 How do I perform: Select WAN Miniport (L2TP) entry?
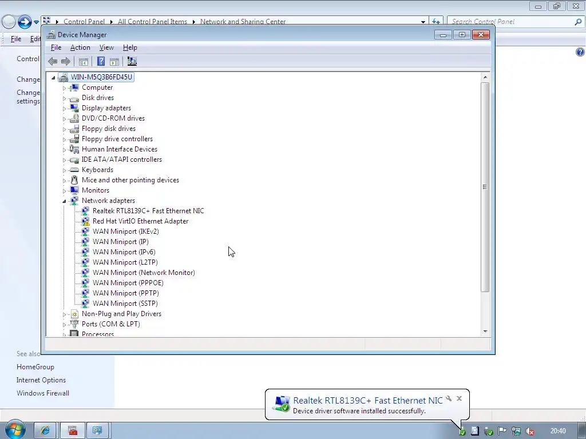click(x=125, y=262)
